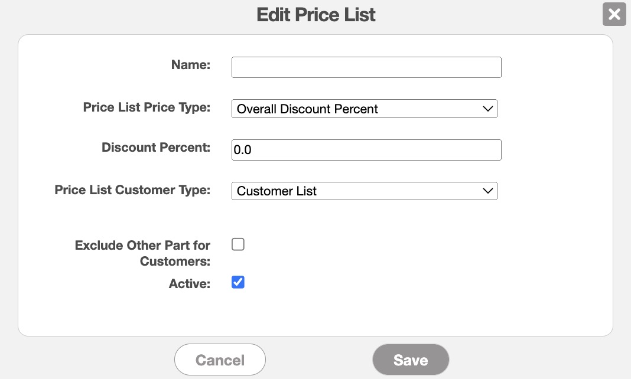
Task: Select the 0.0 value in Discount Percent
Action: pos(243,150)
